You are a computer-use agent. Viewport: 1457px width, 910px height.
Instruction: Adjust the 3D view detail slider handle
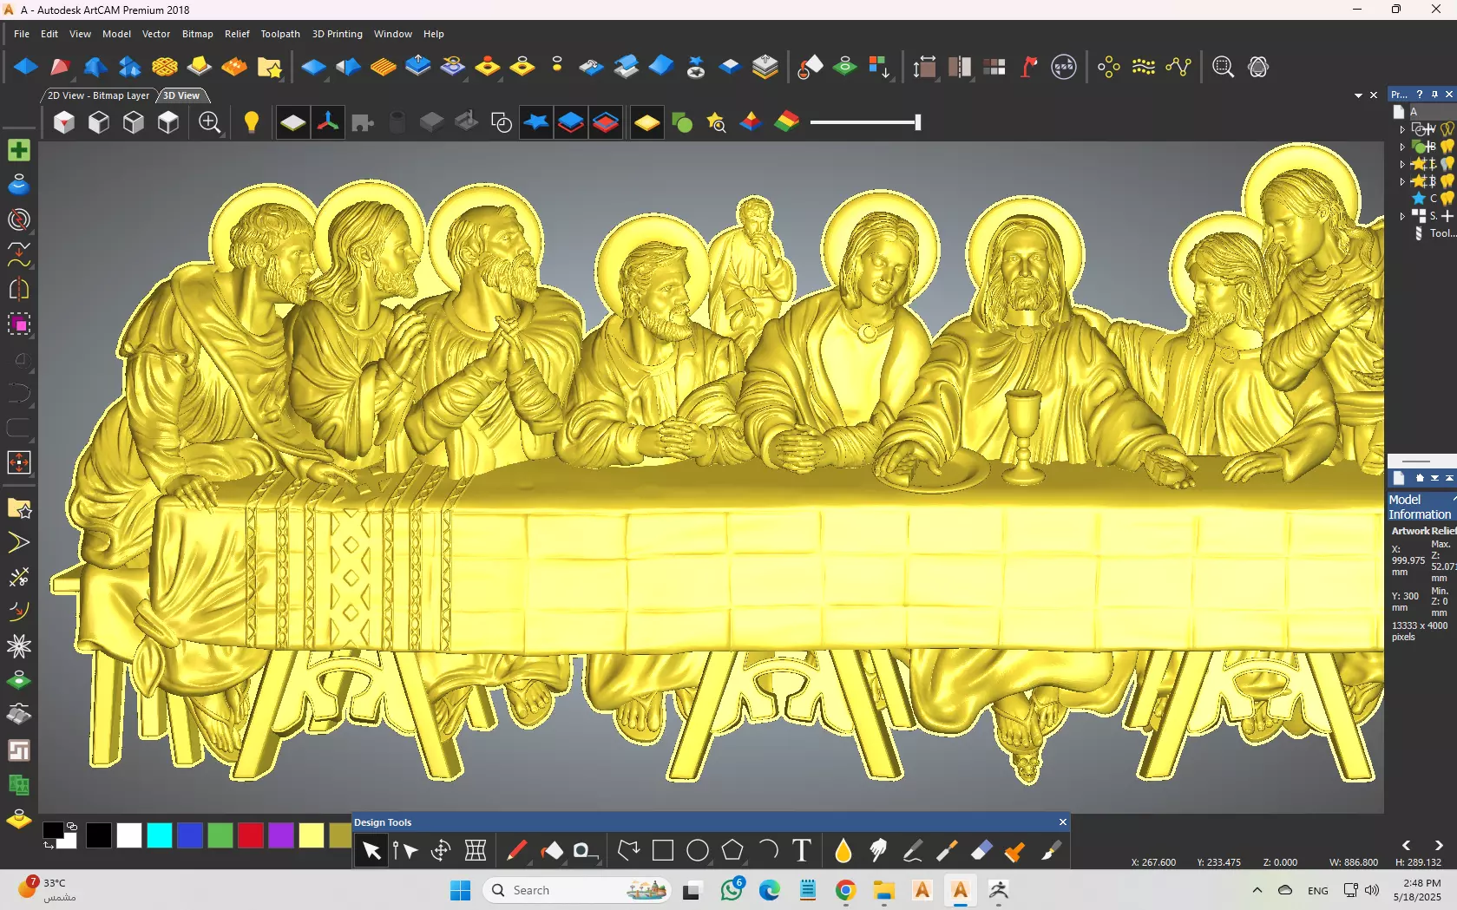(917, 122)
